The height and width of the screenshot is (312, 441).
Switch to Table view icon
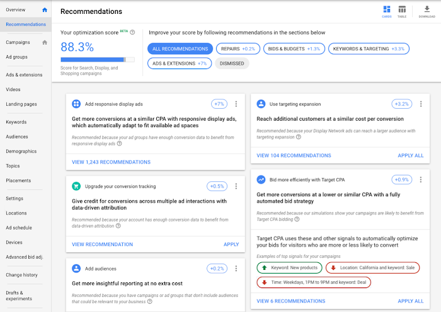point(402,10)
